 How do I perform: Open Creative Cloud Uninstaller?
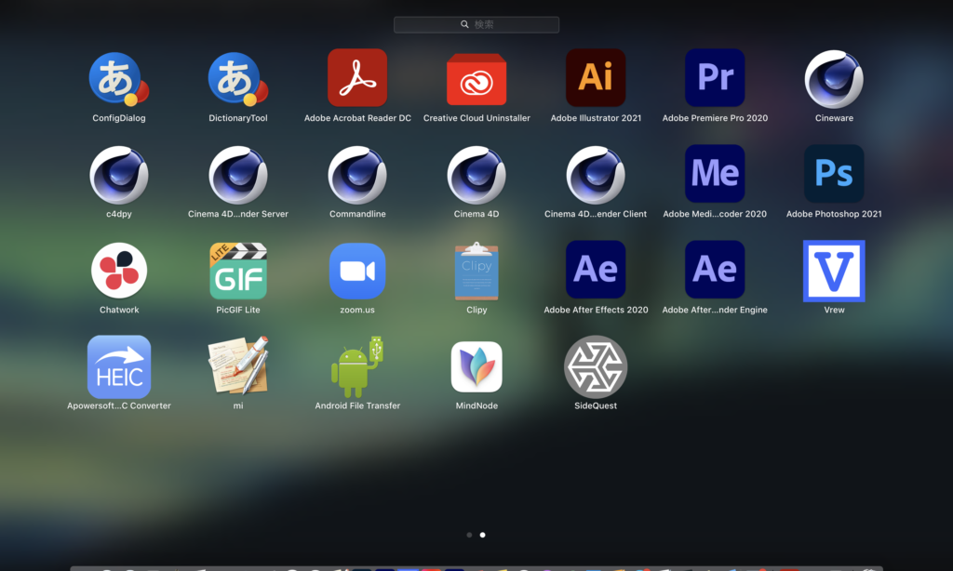click(476, 78)
